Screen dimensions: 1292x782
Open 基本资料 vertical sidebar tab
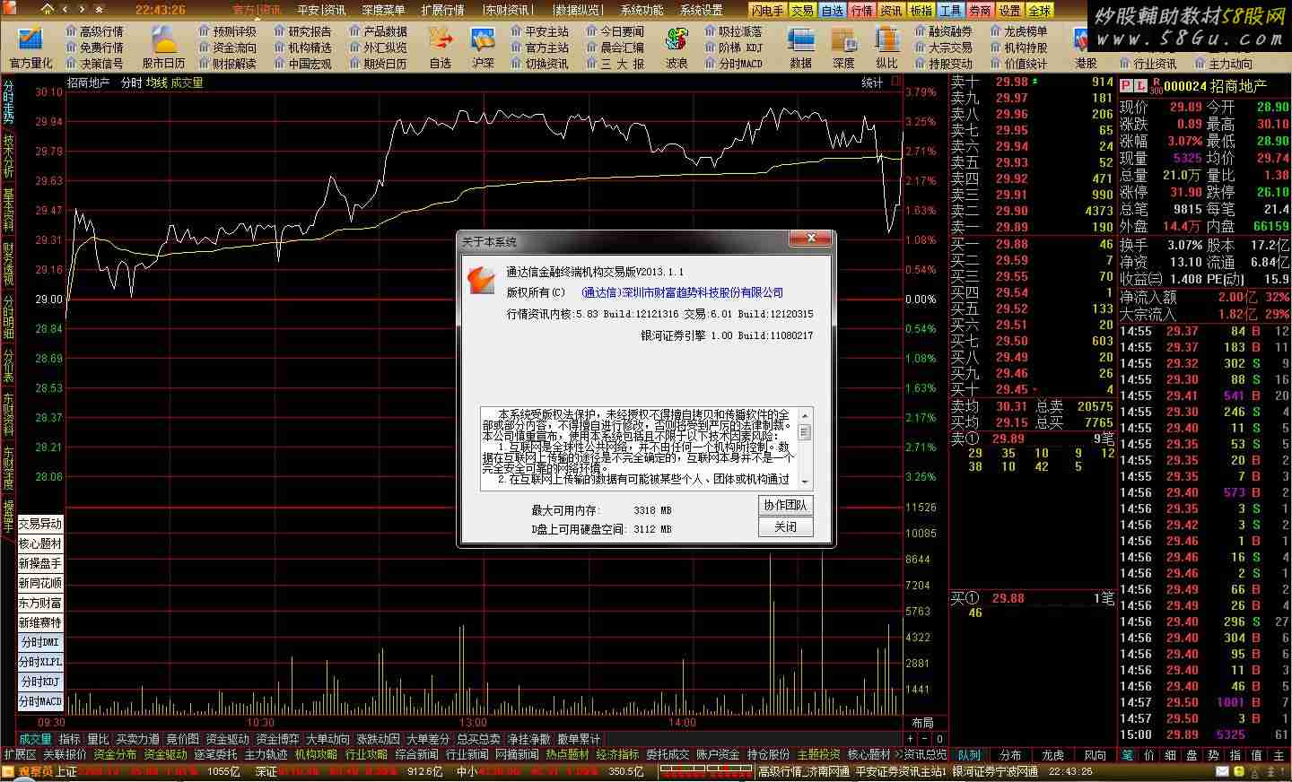(x=8, y=211)
